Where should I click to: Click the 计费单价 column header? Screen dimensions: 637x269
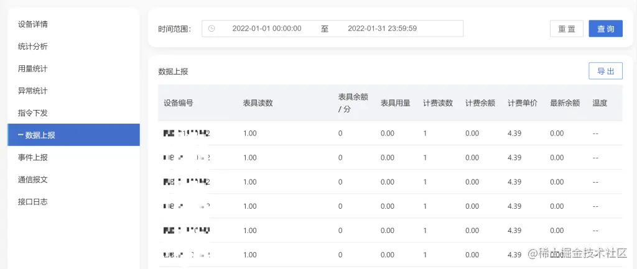(523, 103)
